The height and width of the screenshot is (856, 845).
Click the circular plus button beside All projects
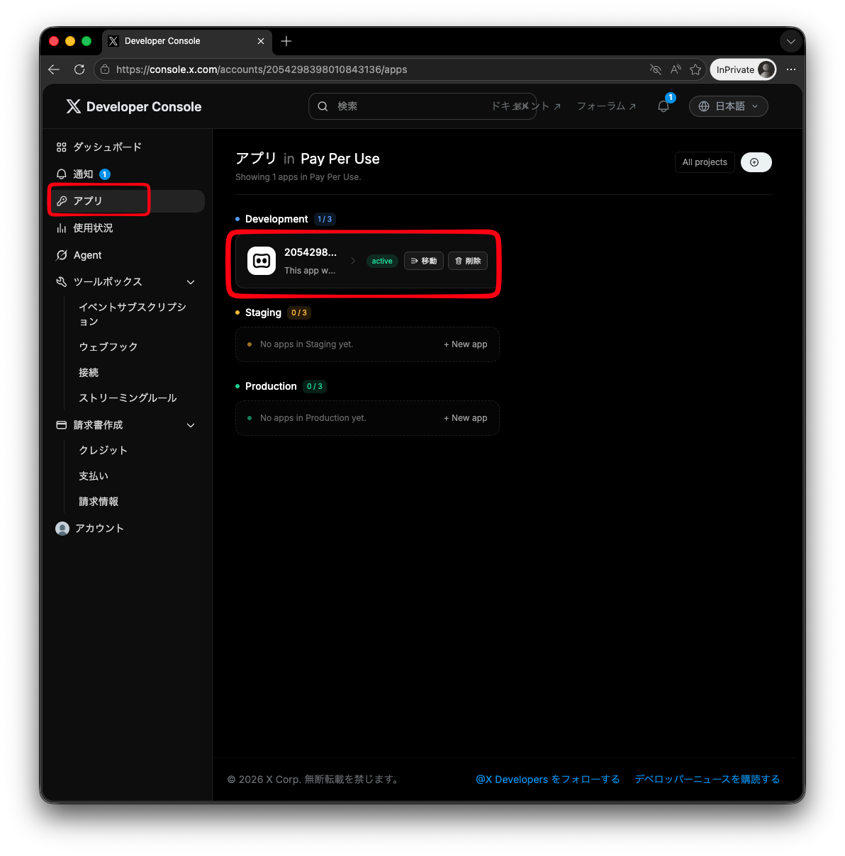pyautogui.click(x=756, y=162)
